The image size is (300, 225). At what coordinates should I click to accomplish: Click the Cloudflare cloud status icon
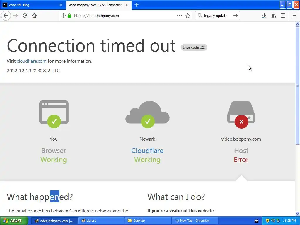click(148, 114)
